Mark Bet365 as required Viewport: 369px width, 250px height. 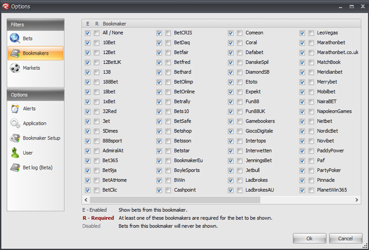97,161
